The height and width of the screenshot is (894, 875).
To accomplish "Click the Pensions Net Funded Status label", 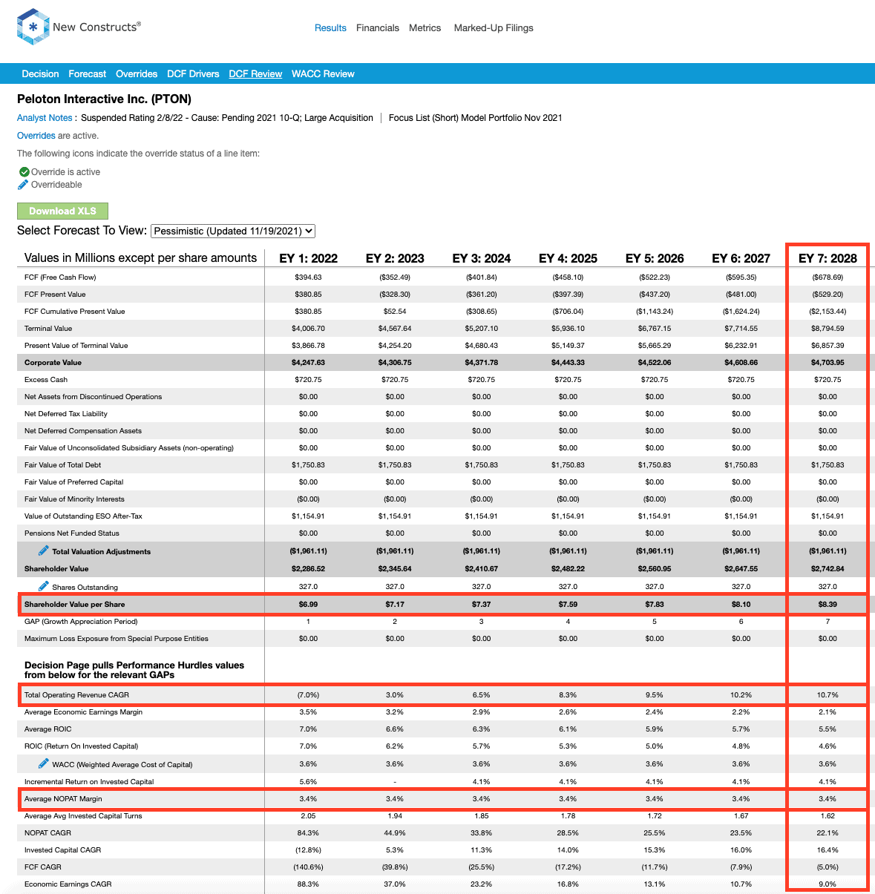I will (x=72, y=533).
